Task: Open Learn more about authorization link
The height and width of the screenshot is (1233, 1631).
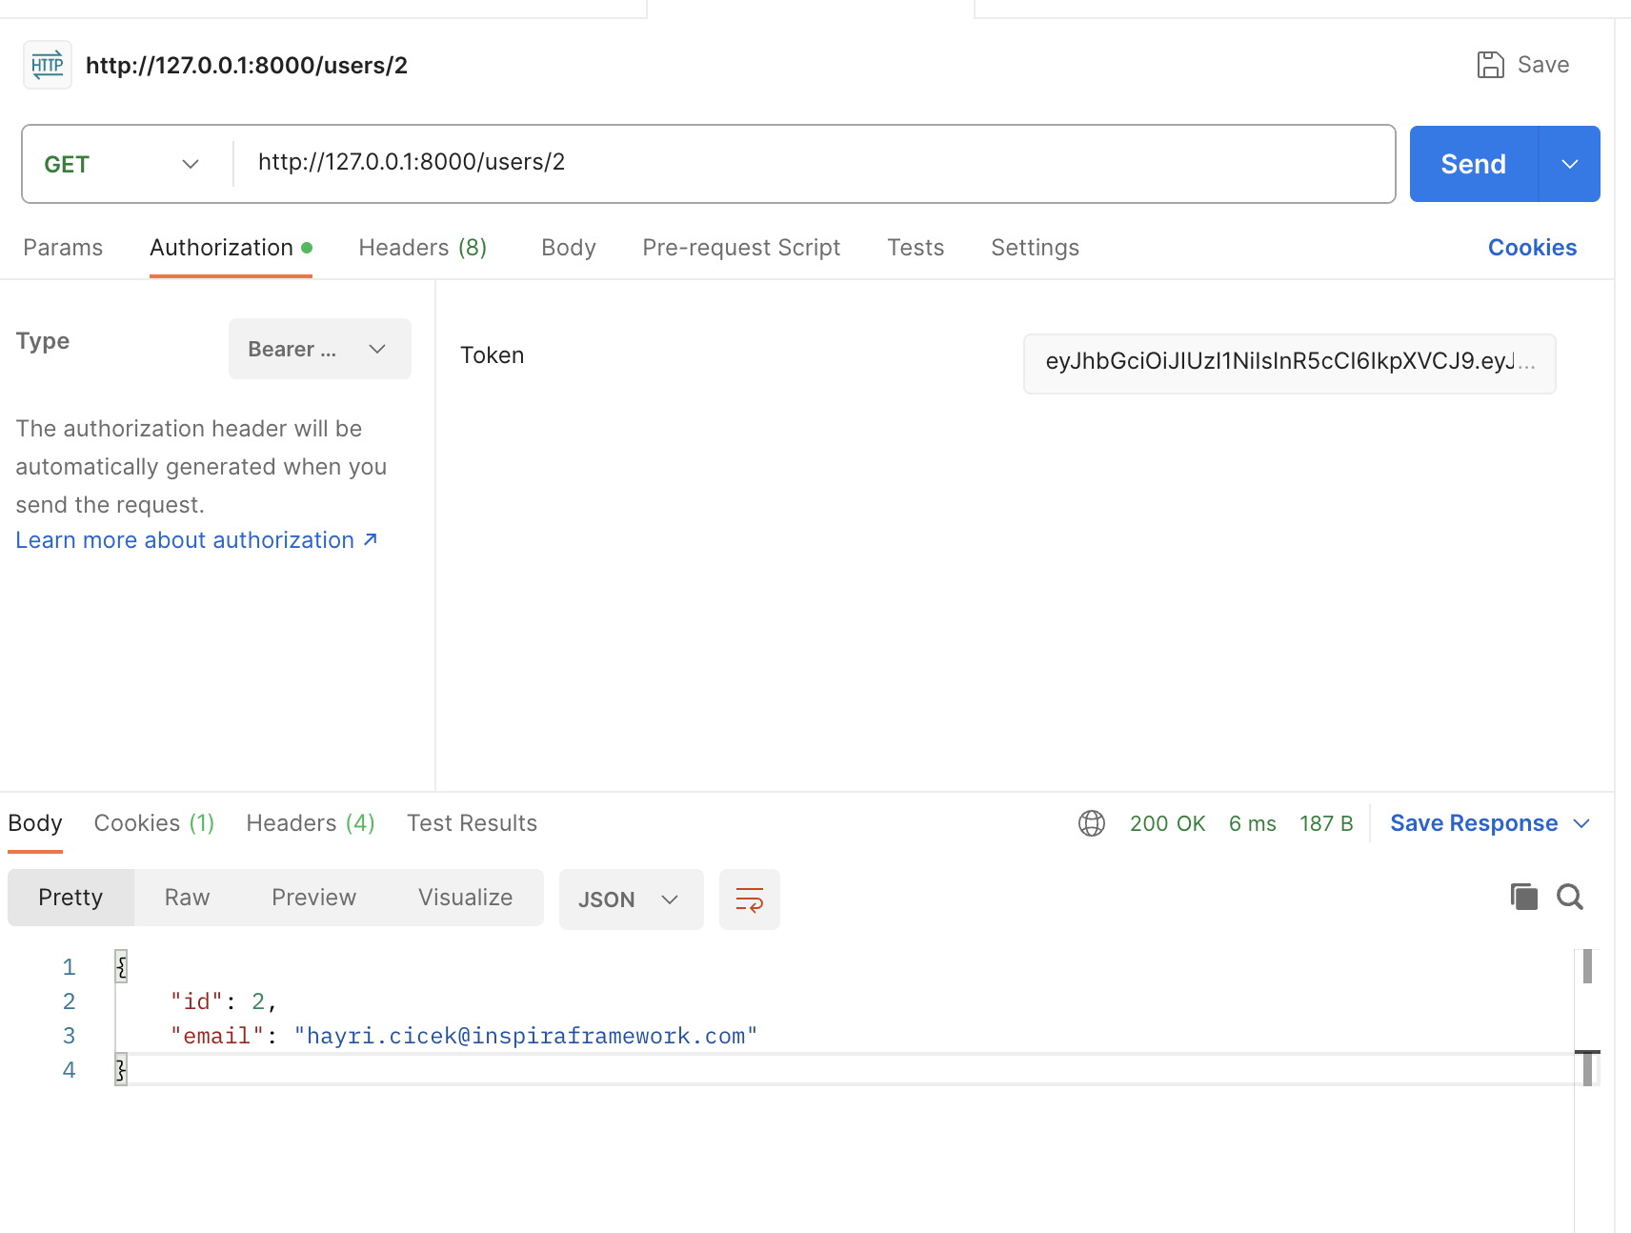Action: 196,540
